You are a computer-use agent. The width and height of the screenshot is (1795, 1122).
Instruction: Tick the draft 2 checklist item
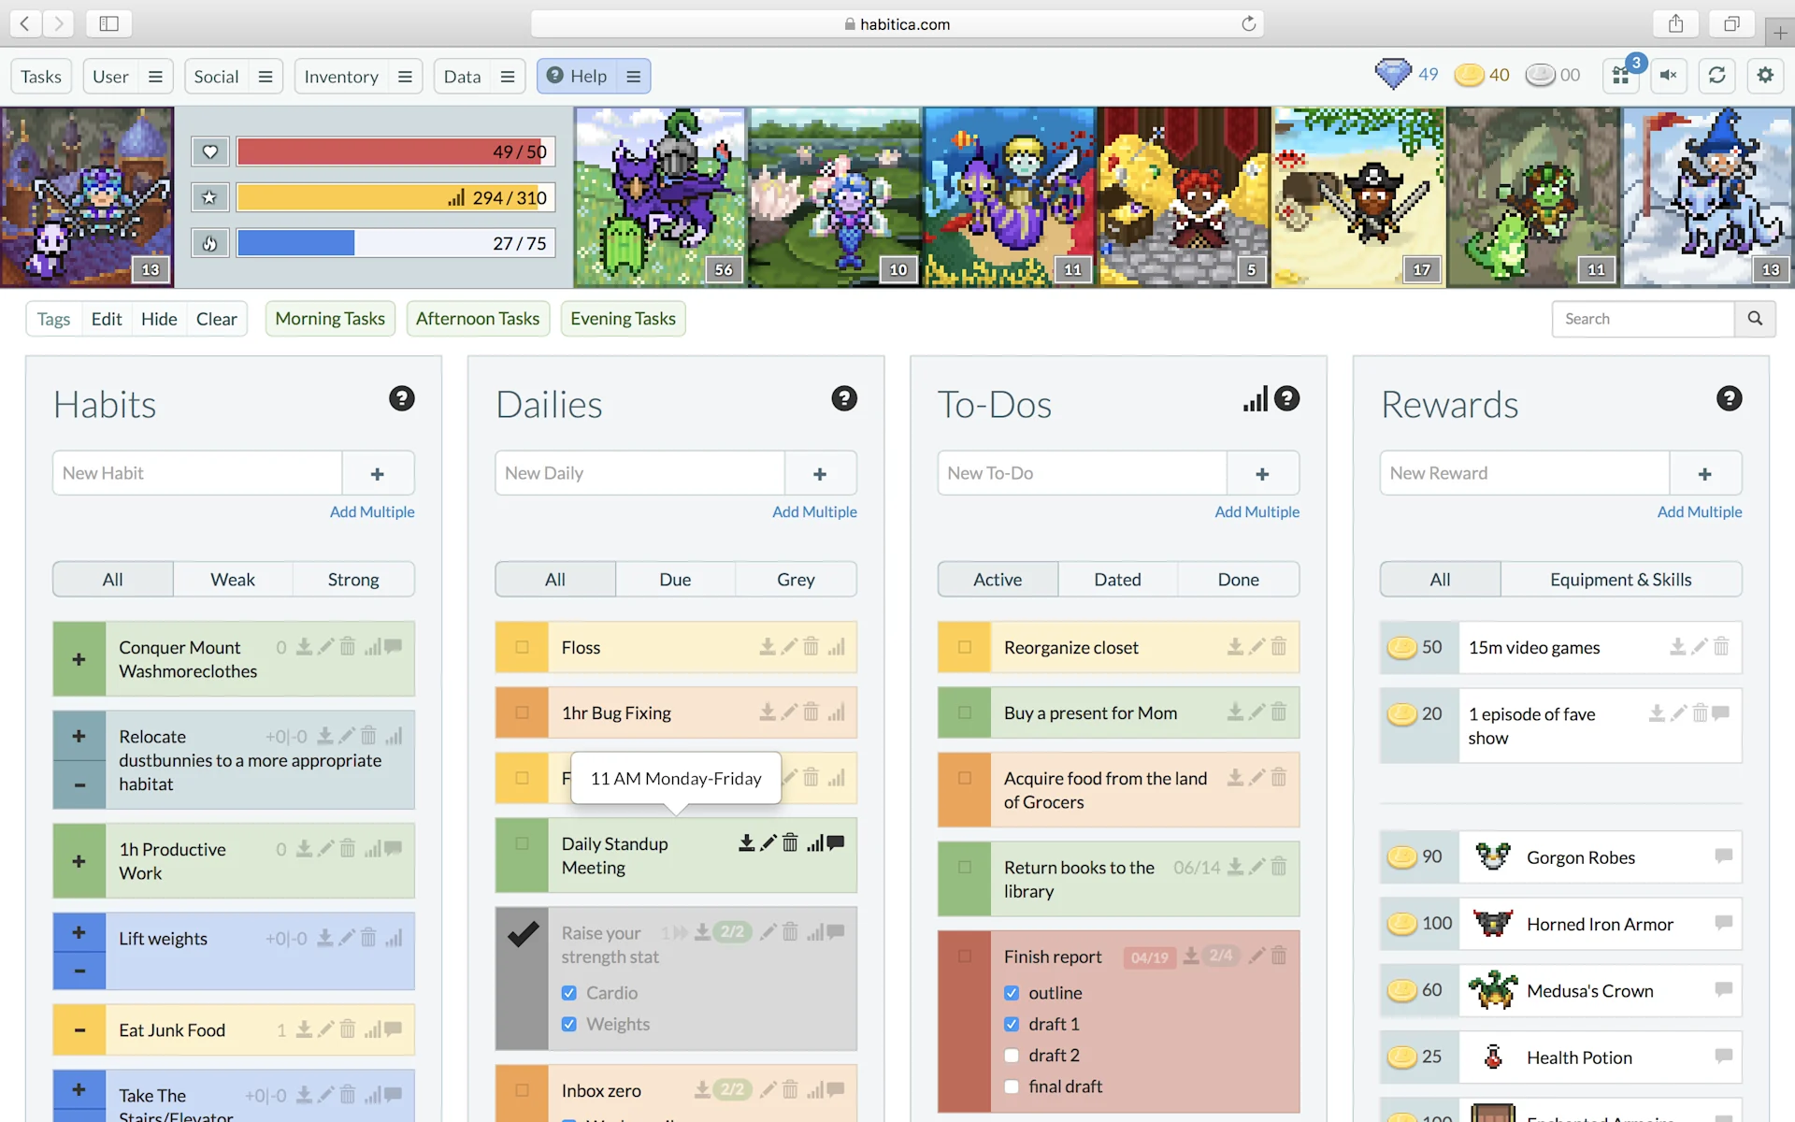[x=1012, y=1056]
